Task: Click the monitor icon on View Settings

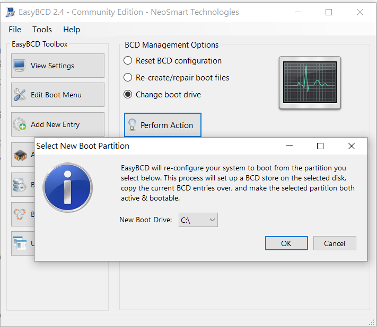Action: click(x=19, y=66)
